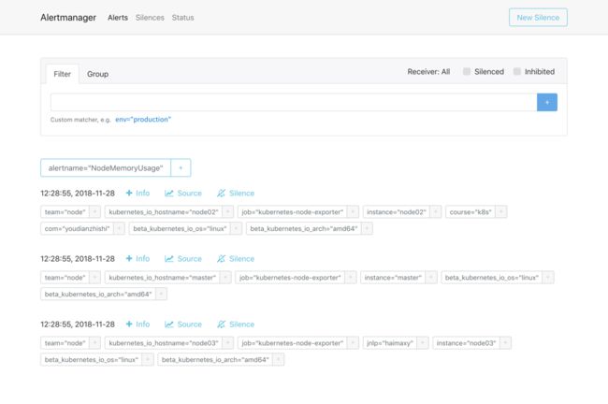Click the course="k8s" label text
This screenshot has width=608, height=404.
[x=470, y=212]
